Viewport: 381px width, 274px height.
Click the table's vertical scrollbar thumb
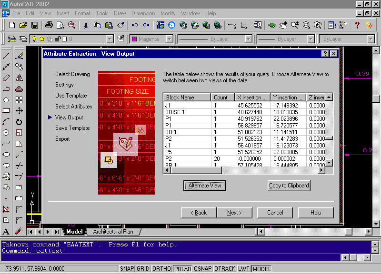tap(328, 138)
